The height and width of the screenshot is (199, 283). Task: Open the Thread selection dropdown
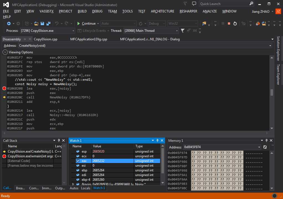[177, 31]
